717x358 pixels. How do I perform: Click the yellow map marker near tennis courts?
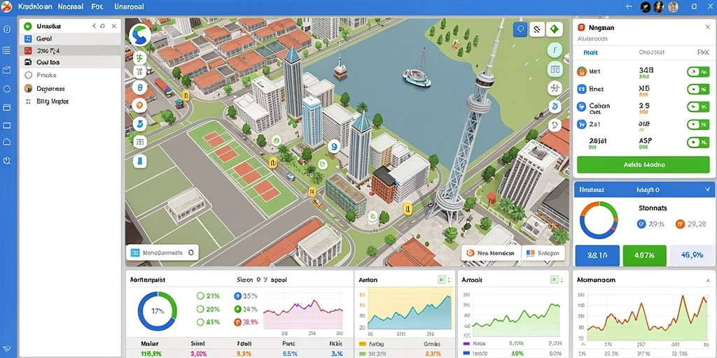[274, 162]
